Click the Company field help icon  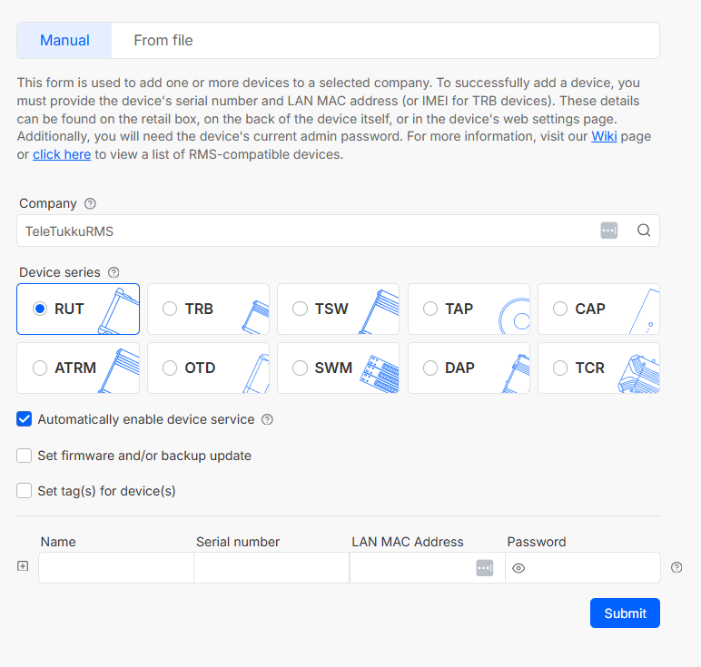coord(90,203)
